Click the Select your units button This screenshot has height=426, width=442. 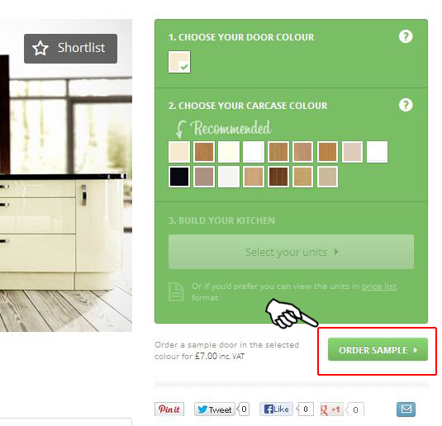click(x=291, y=252)
